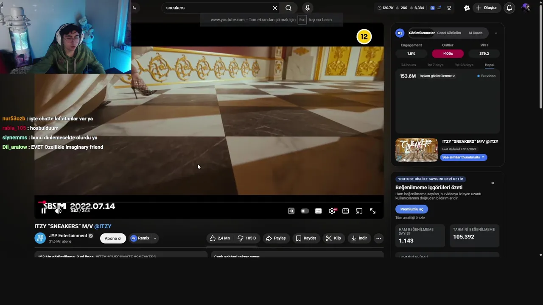Switch to theater mode
Viewport: 543px width, 305px height.
(346, 211)
